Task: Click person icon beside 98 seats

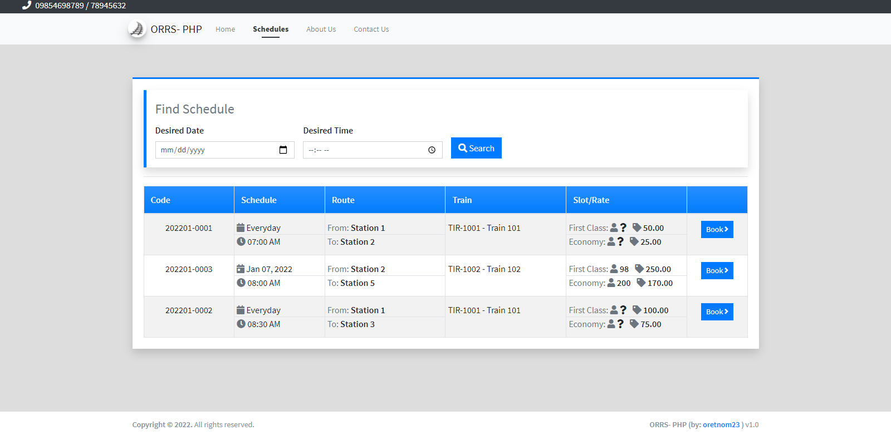Action: 614,269
